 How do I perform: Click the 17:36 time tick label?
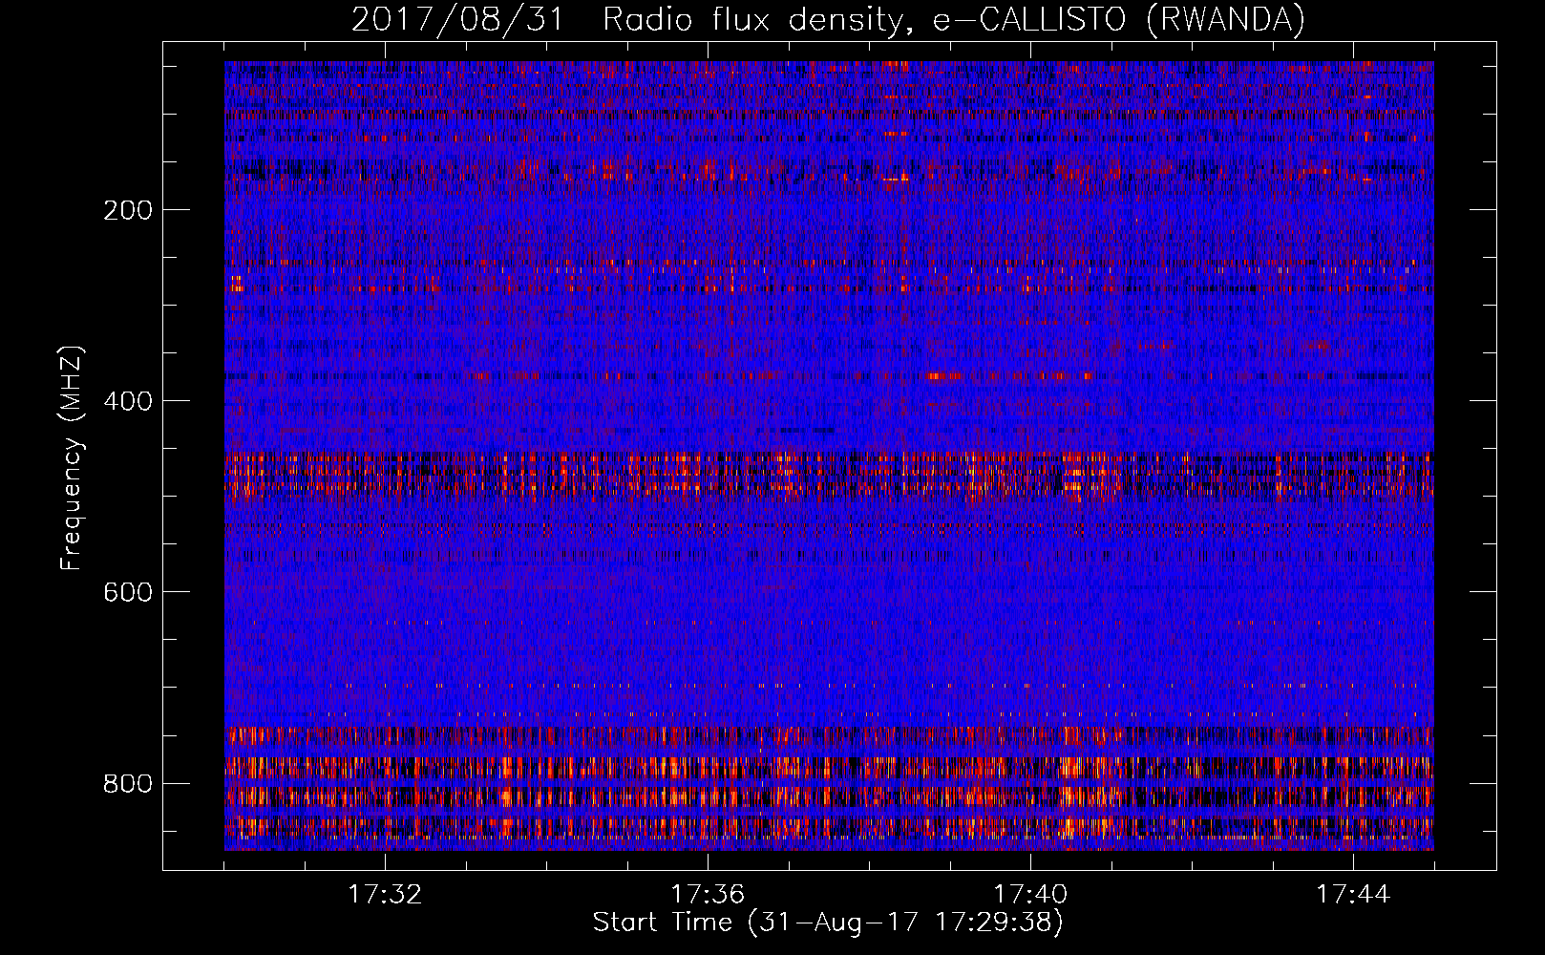(x=708, y=894)
